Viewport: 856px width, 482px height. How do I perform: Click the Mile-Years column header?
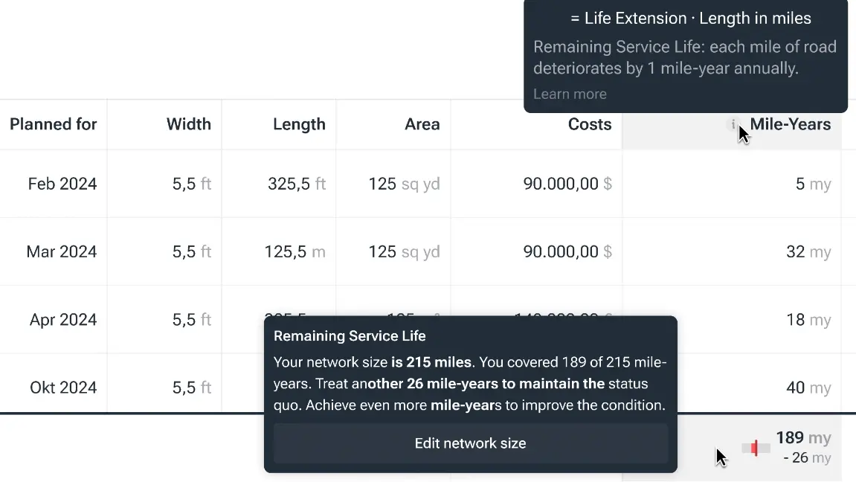pyautogui.click(x=791, y=124)
